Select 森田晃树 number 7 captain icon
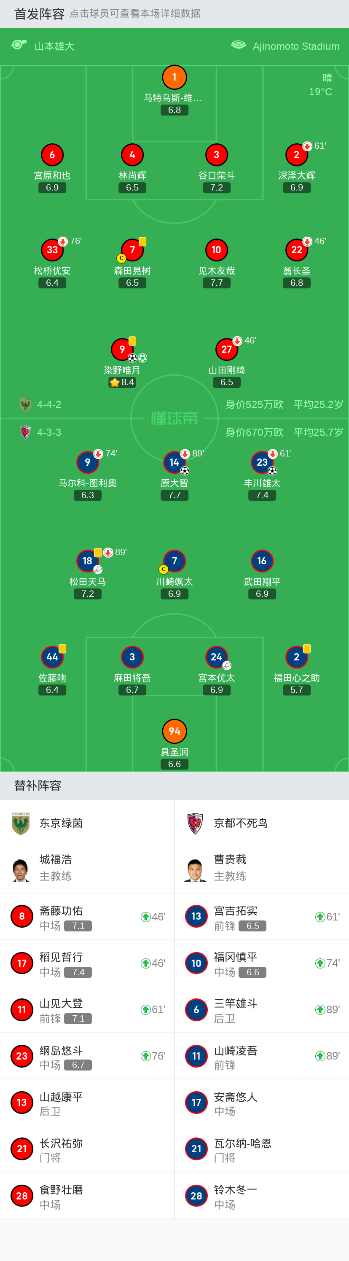Image resolution: width=349 pixels, height=1261 pixels. tap(132, 250)
